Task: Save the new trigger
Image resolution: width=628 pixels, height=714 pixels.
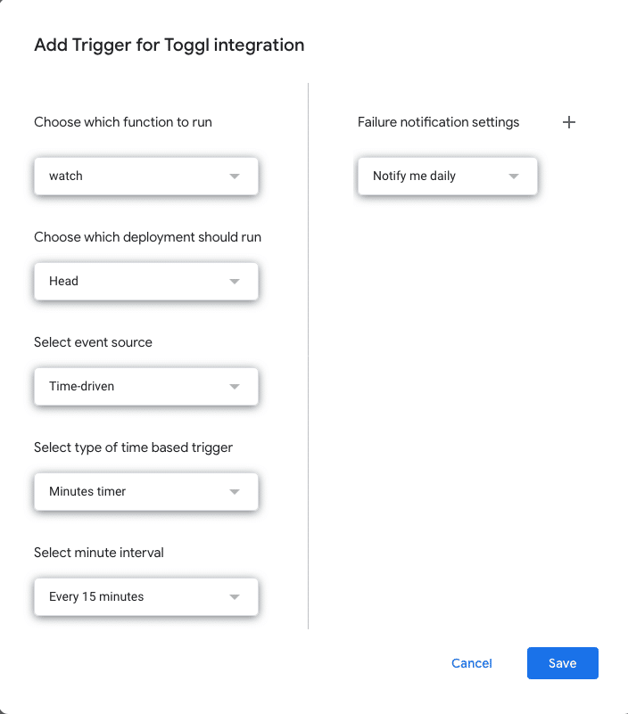Action: pos(562,663)
